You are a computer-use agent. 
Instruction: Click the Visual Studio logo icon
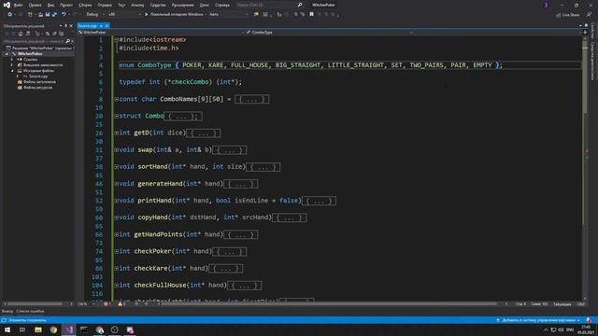point(7,5)
